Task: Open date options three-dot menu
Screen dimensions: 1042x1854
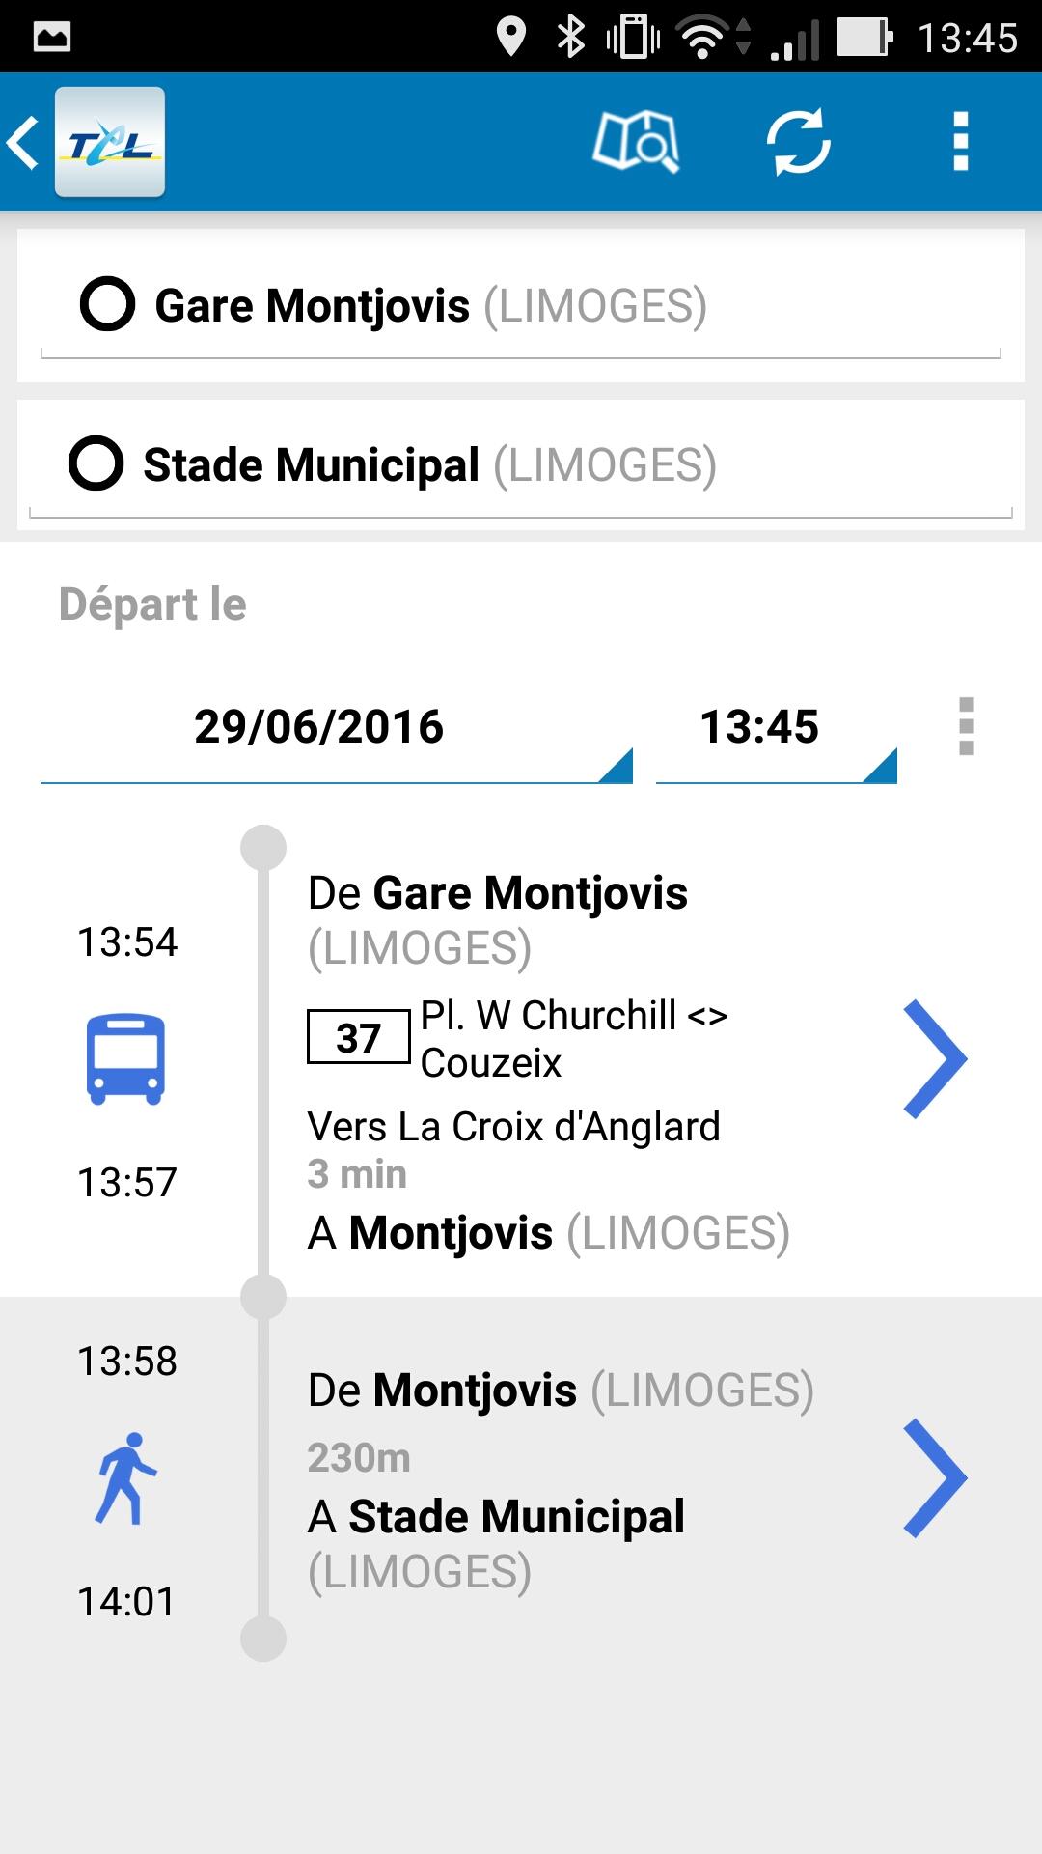Action: [967, 726]
